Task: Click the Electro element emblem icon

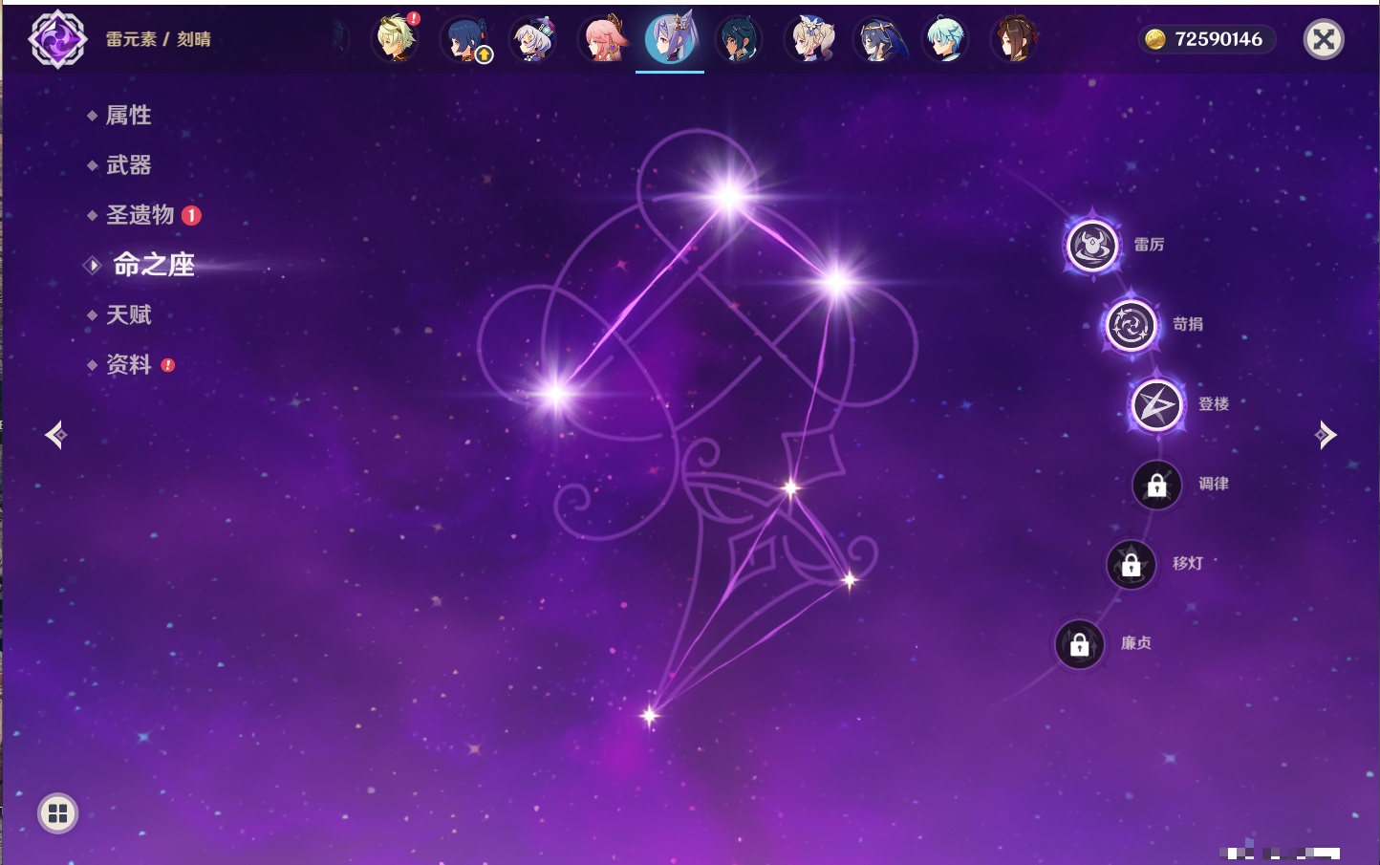Action: click(x=57, y=39)
